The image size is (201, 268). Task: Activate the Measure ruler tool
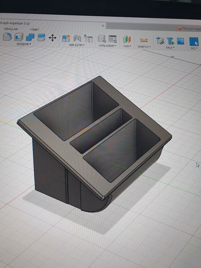click(144, 40)
